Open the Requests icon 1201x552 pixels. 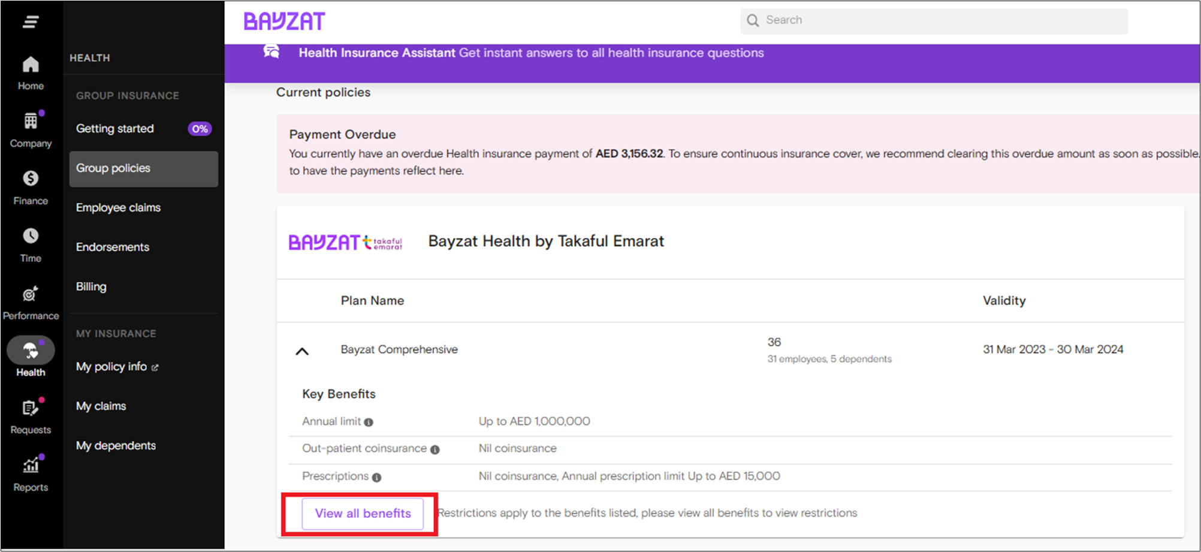(31, 408)
